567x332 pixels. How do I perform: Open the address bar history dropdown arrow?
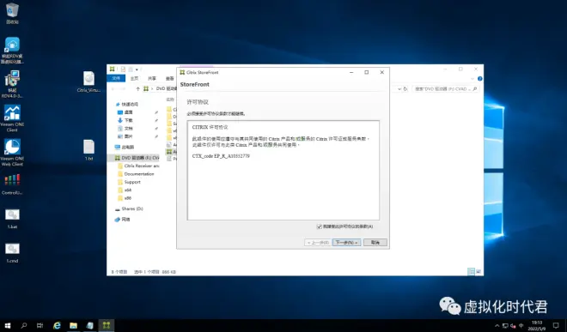coord(399,89)
